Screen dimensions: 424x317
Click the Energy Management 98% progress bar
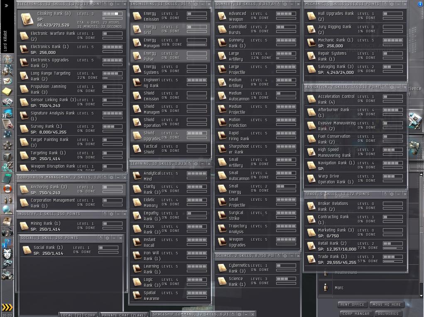[196, 45]
